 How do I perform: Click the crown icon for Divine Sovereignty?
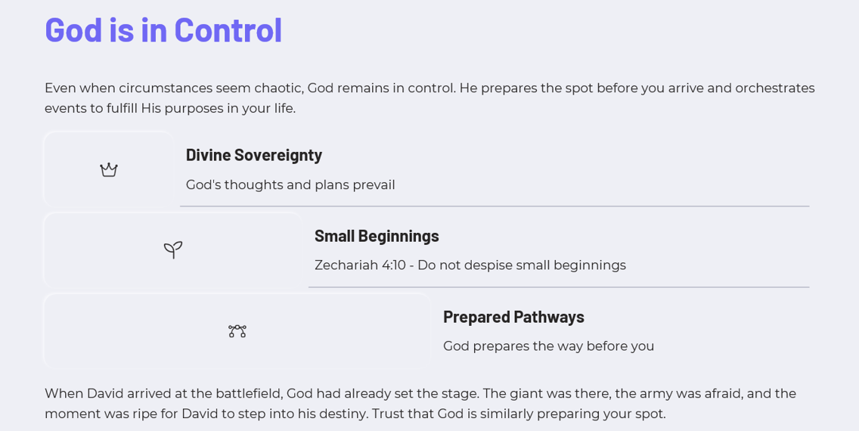click(109, 170)
